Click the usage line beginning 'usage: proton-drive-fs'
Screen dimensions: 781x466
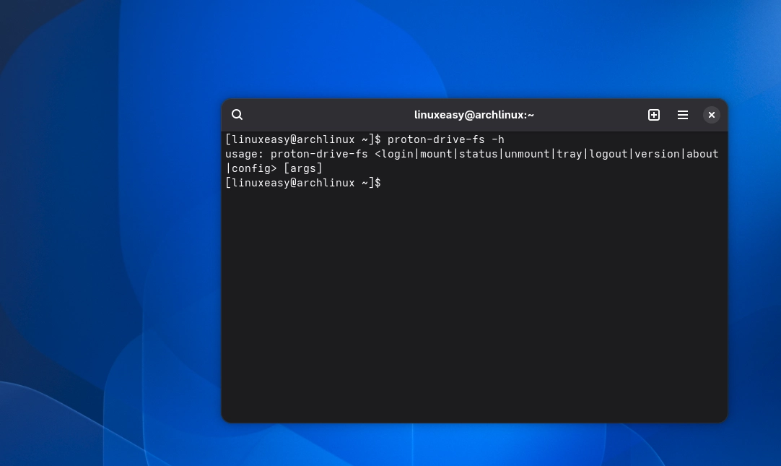471,154
